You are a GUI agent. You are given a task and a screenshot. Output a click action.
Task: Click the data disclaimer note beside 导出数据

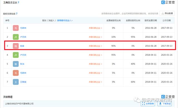(130, 14)
